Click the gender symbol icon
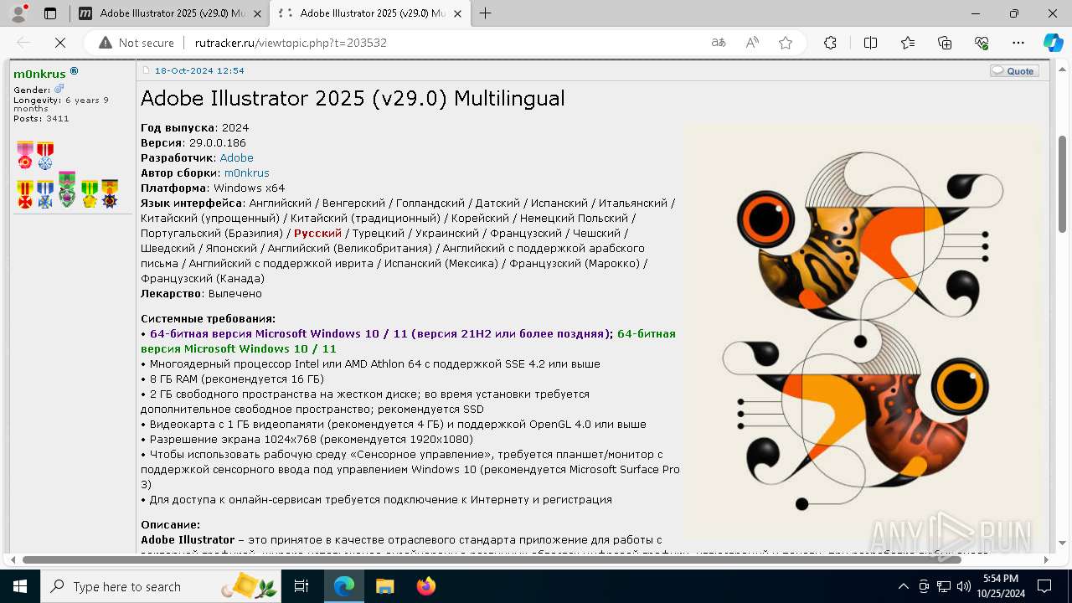This screenshot has width=1072, height=603. [59, 89]
